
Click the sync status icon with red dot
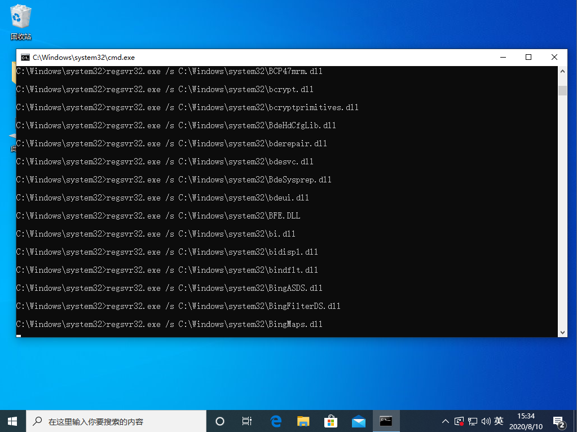pos(459,421)
